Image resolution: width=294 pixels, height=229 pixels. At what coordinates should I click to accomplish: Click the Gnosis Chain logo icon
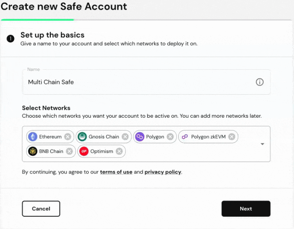[82, 137]
